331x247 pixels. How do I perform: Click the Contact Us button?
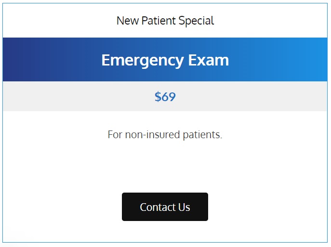[x=165, y=207]
